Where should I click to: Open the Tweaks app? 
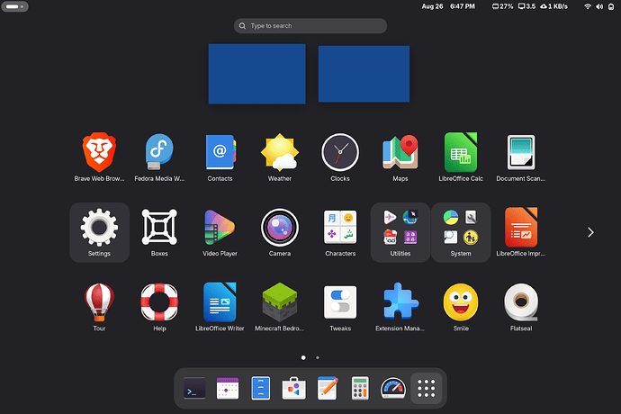pyautogui.click(x=340, y=308)
